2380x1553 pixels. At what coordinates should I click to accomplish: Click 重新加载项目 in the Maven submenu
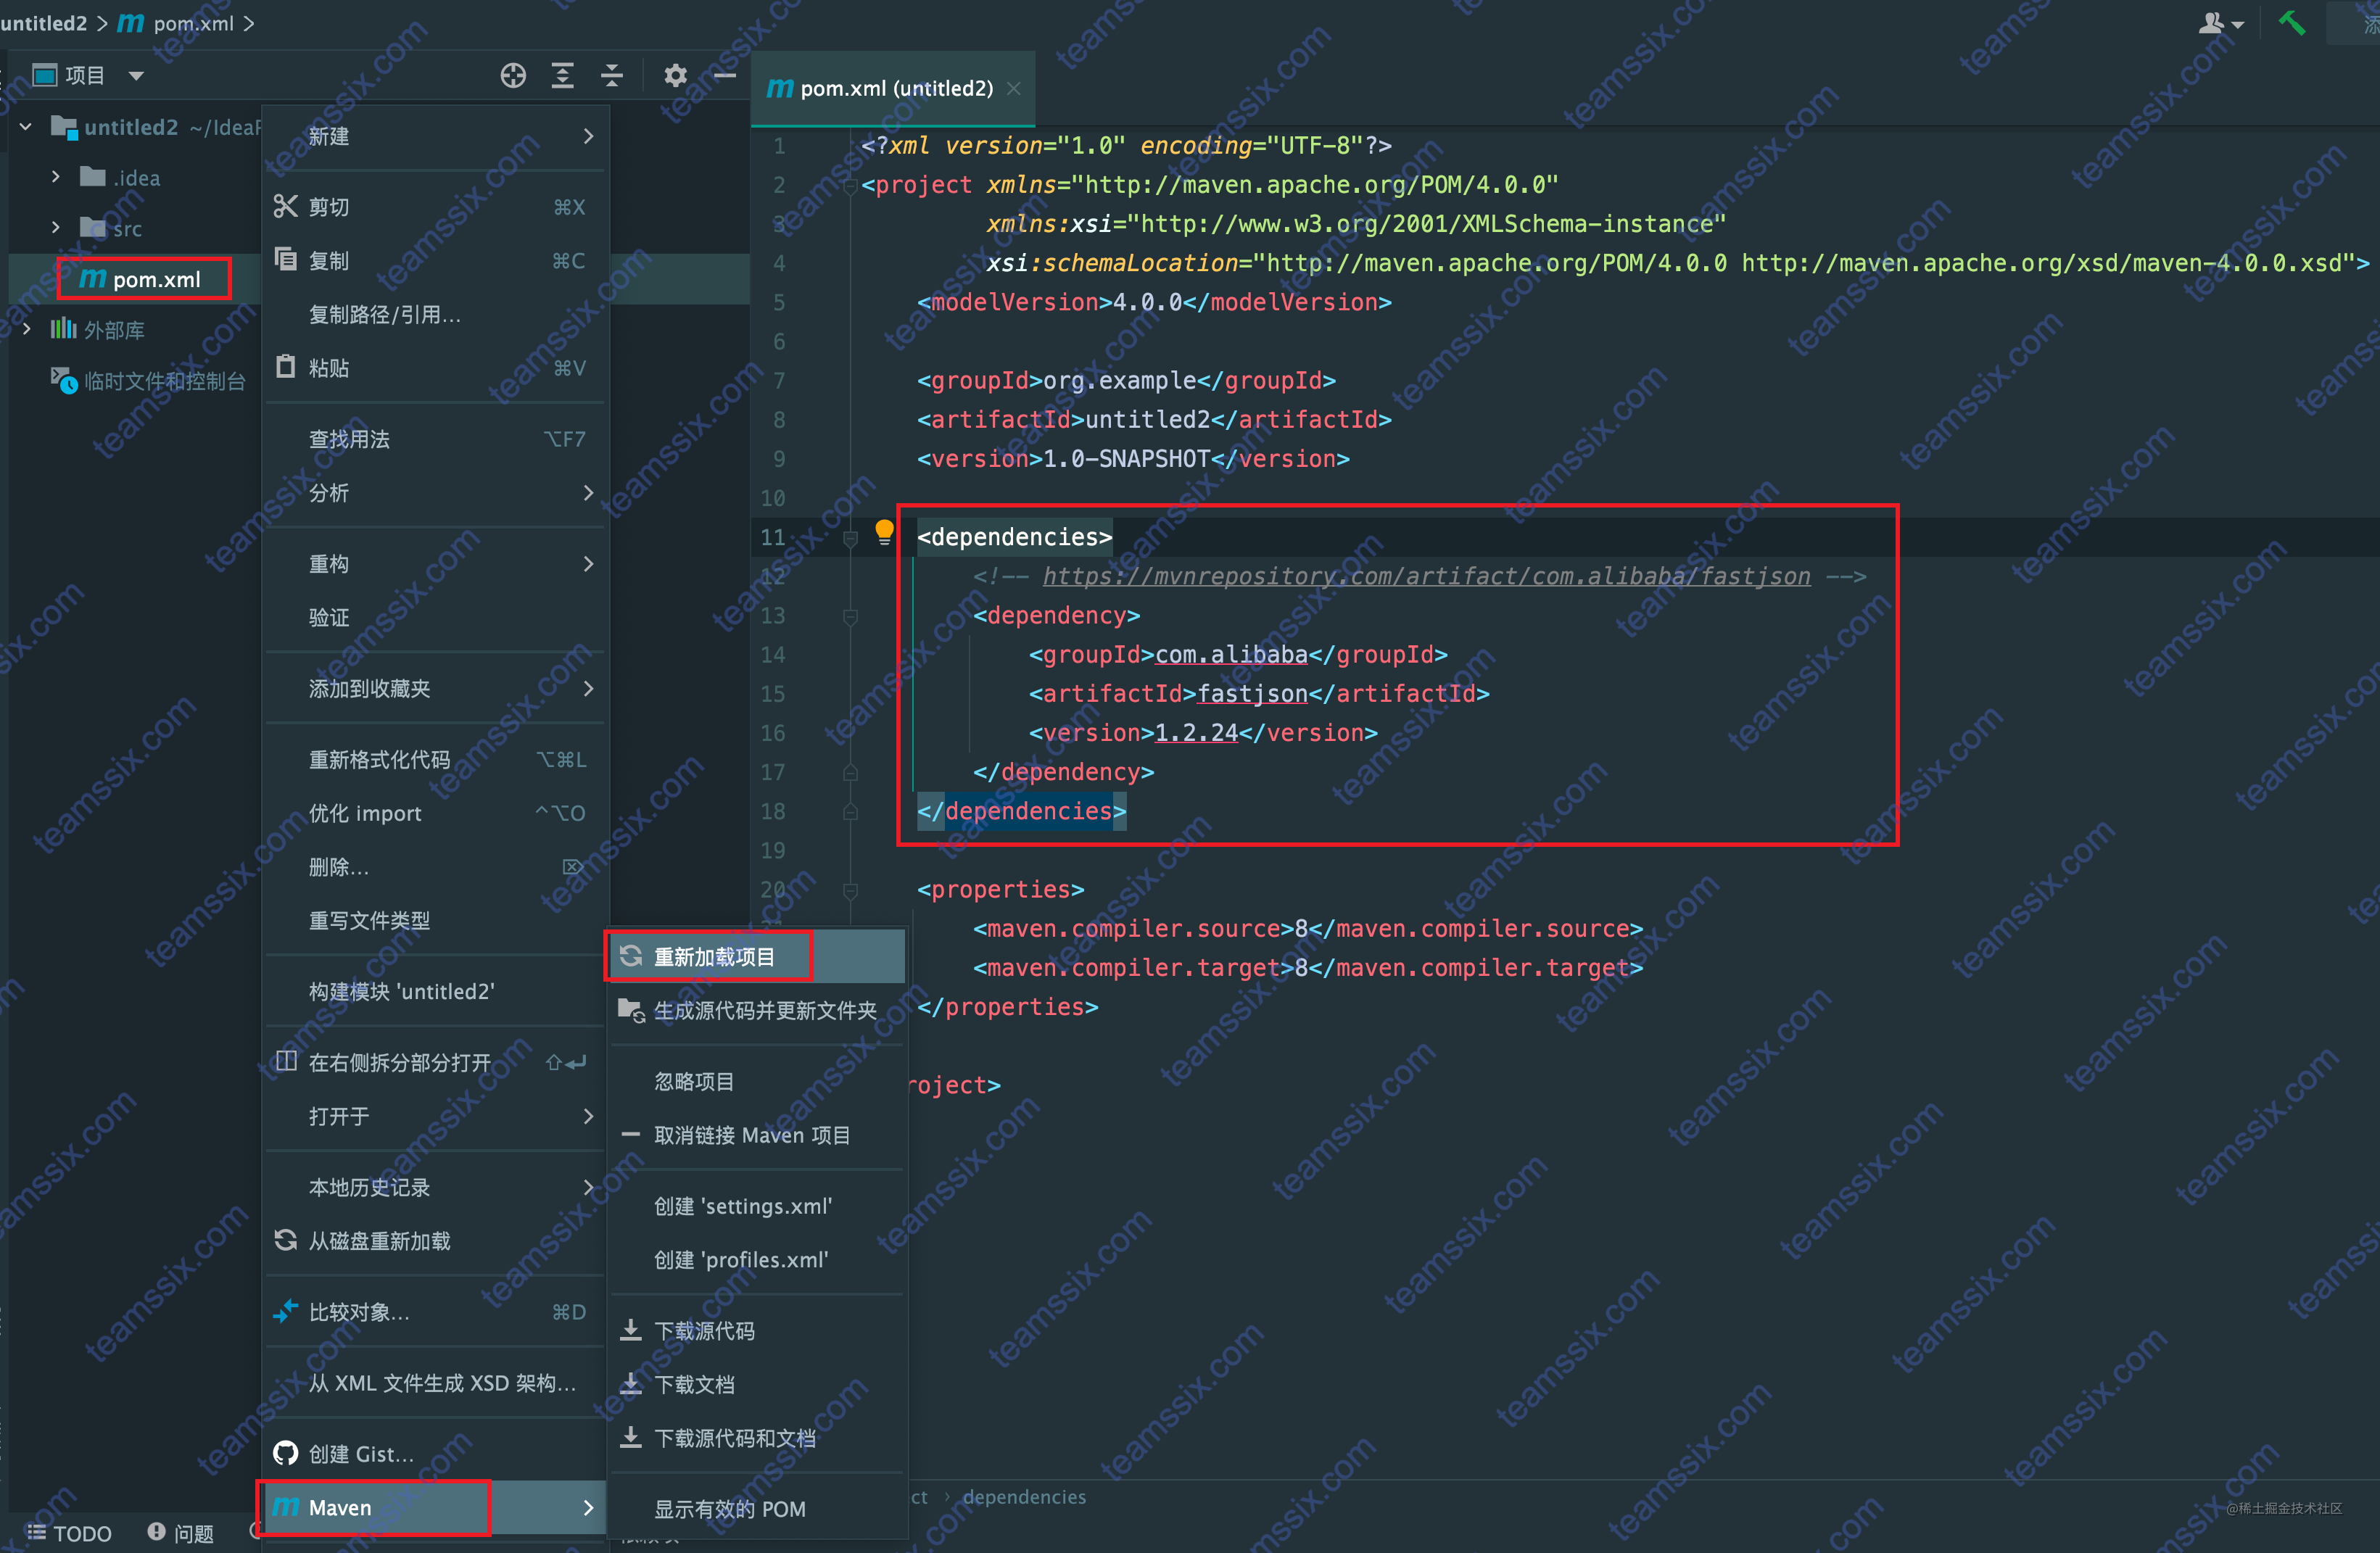click(x=757, y=957)
